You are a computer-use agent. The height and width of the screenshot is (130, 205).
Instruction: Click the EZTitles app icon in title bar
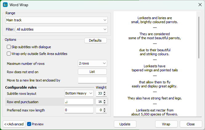tap(5, 4)
